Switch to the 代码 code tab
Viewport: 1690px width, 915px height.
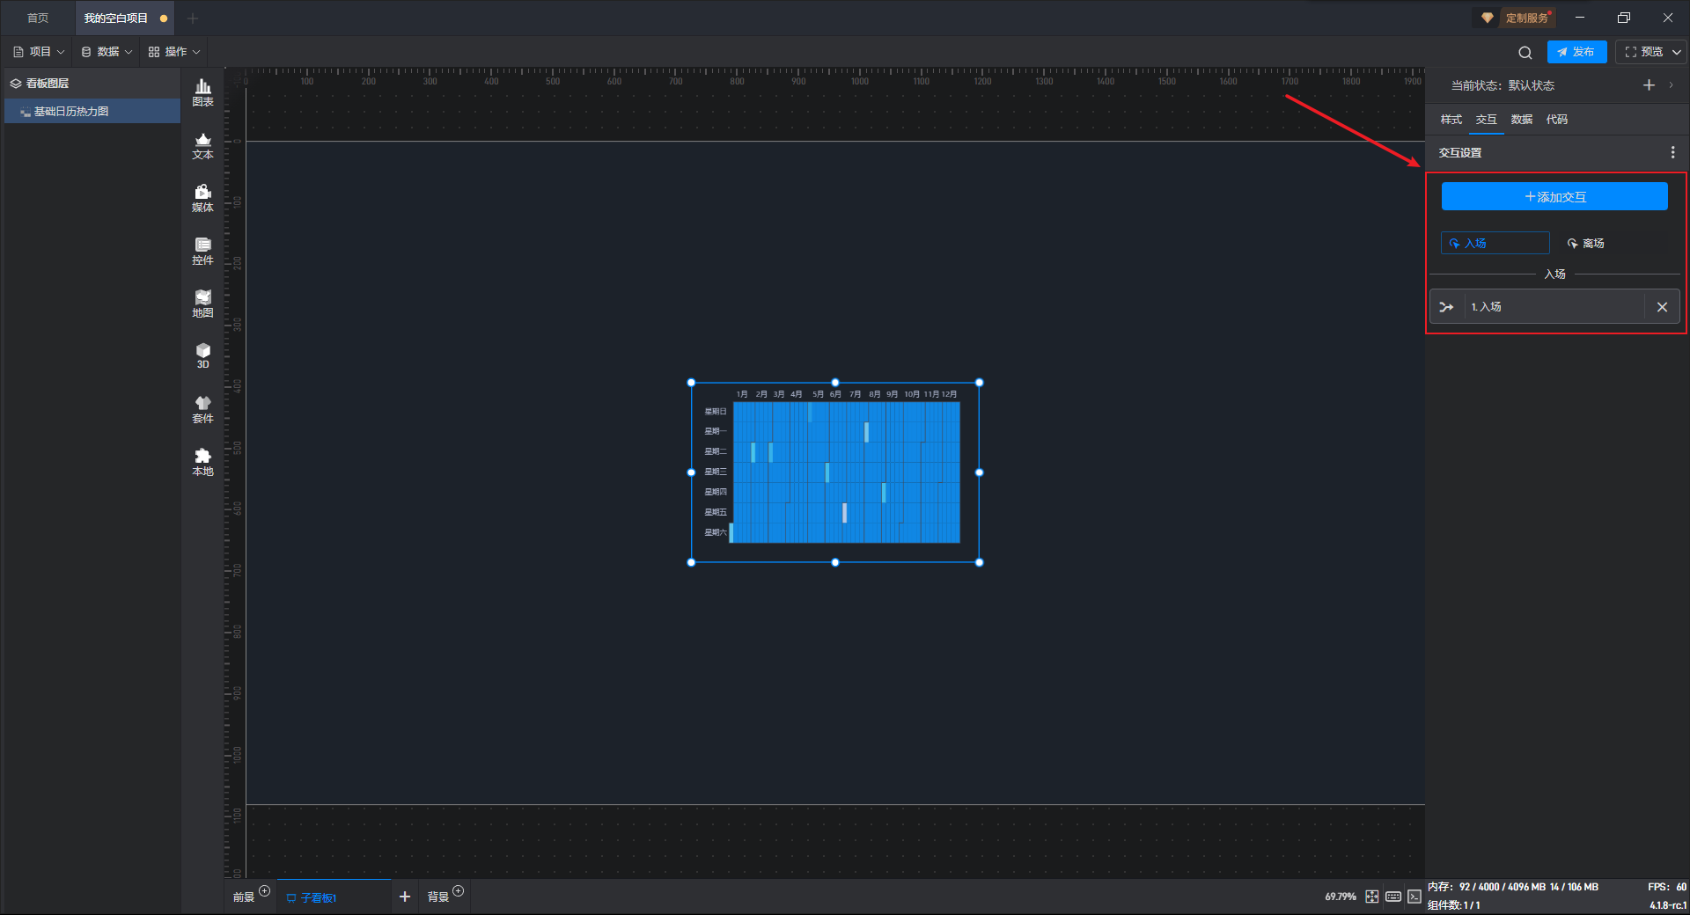pyautogui.click(x=1557, y=120)
